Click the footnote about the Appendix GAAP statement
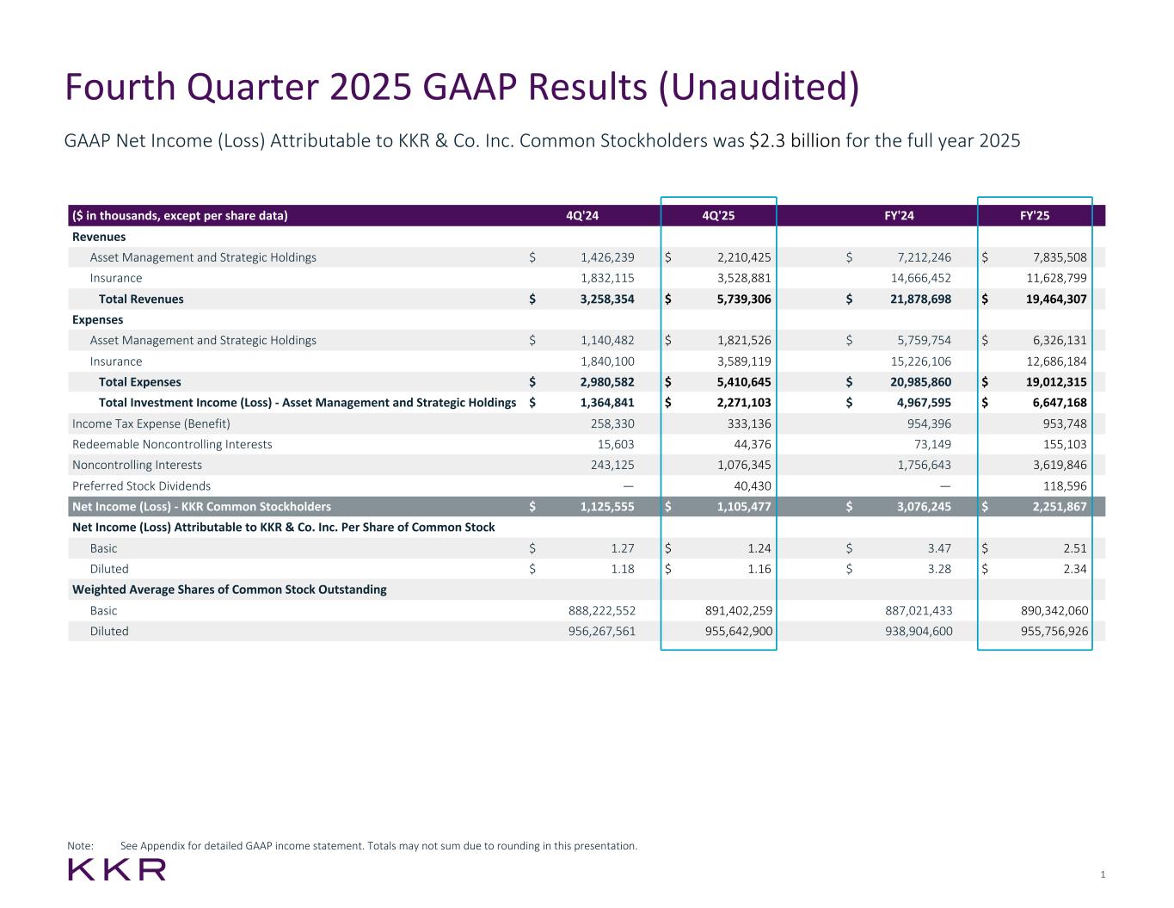Viewport: 1174px width, 908px height. [x=378, y=846]
